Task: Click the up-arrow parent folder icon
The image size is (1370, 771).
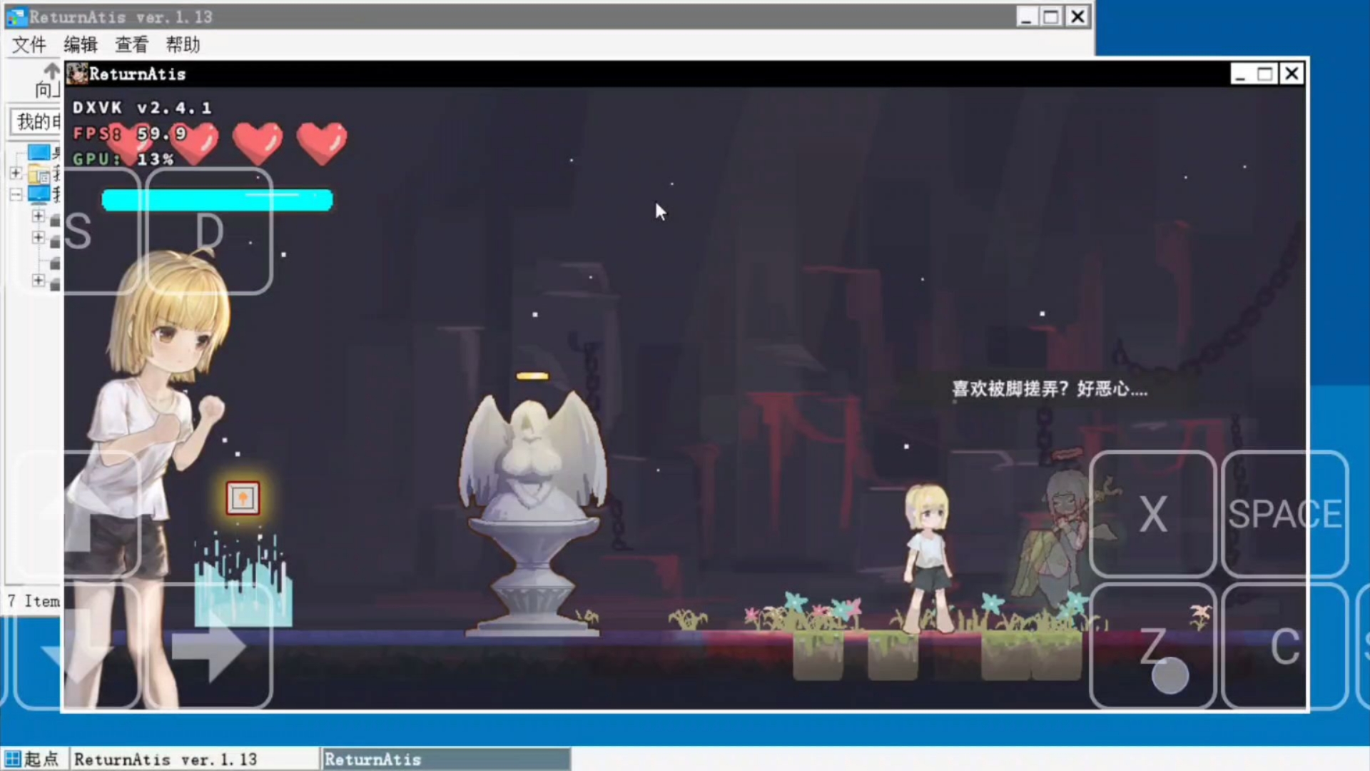Action: [51, 71]
